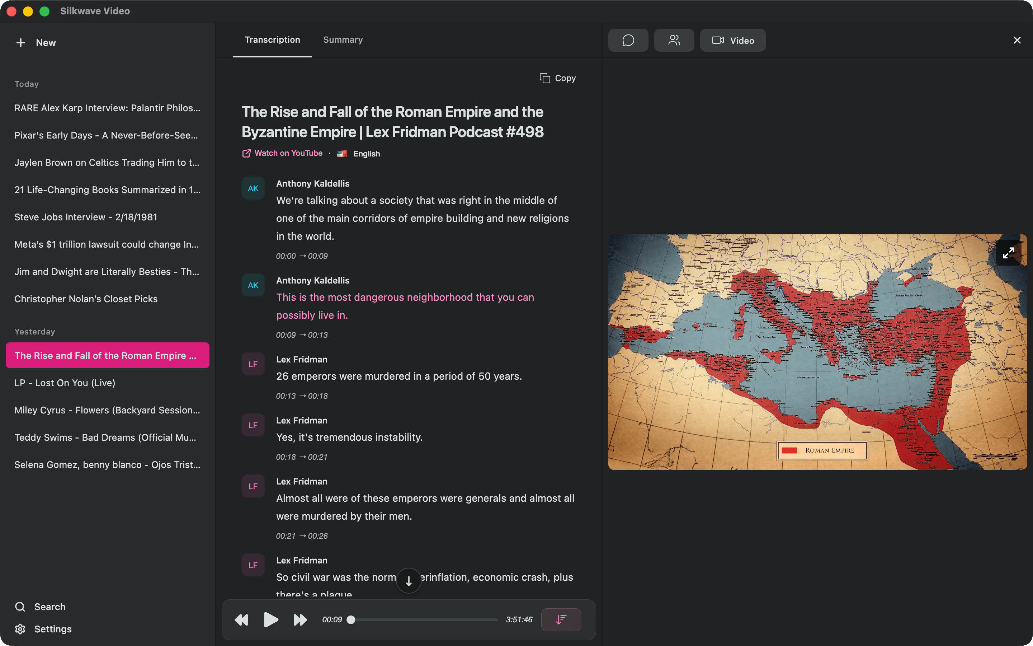Jump to timestamp 00:21 → 00:26
This screenshot has height=646, width=1033.
click(x=302, y=536)
